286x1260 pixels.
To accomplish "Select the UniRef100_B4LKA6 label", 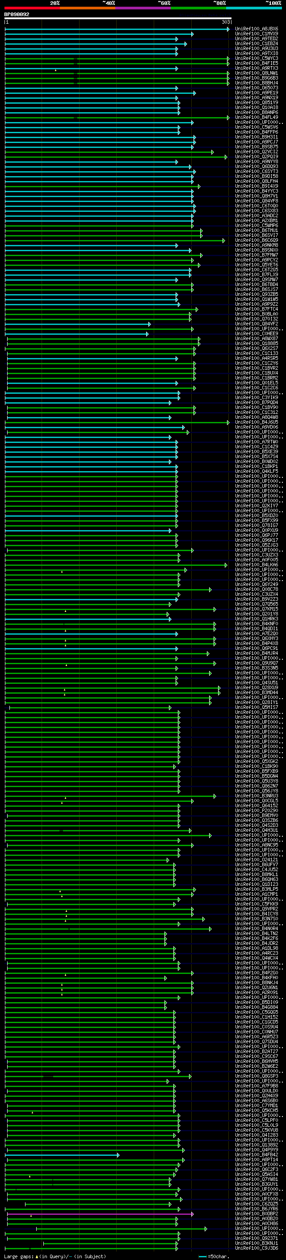I will click(257, 565).
